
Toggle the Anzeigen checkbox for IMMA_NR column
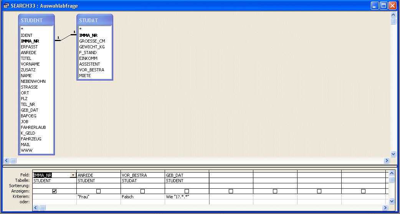pos(55,191)
